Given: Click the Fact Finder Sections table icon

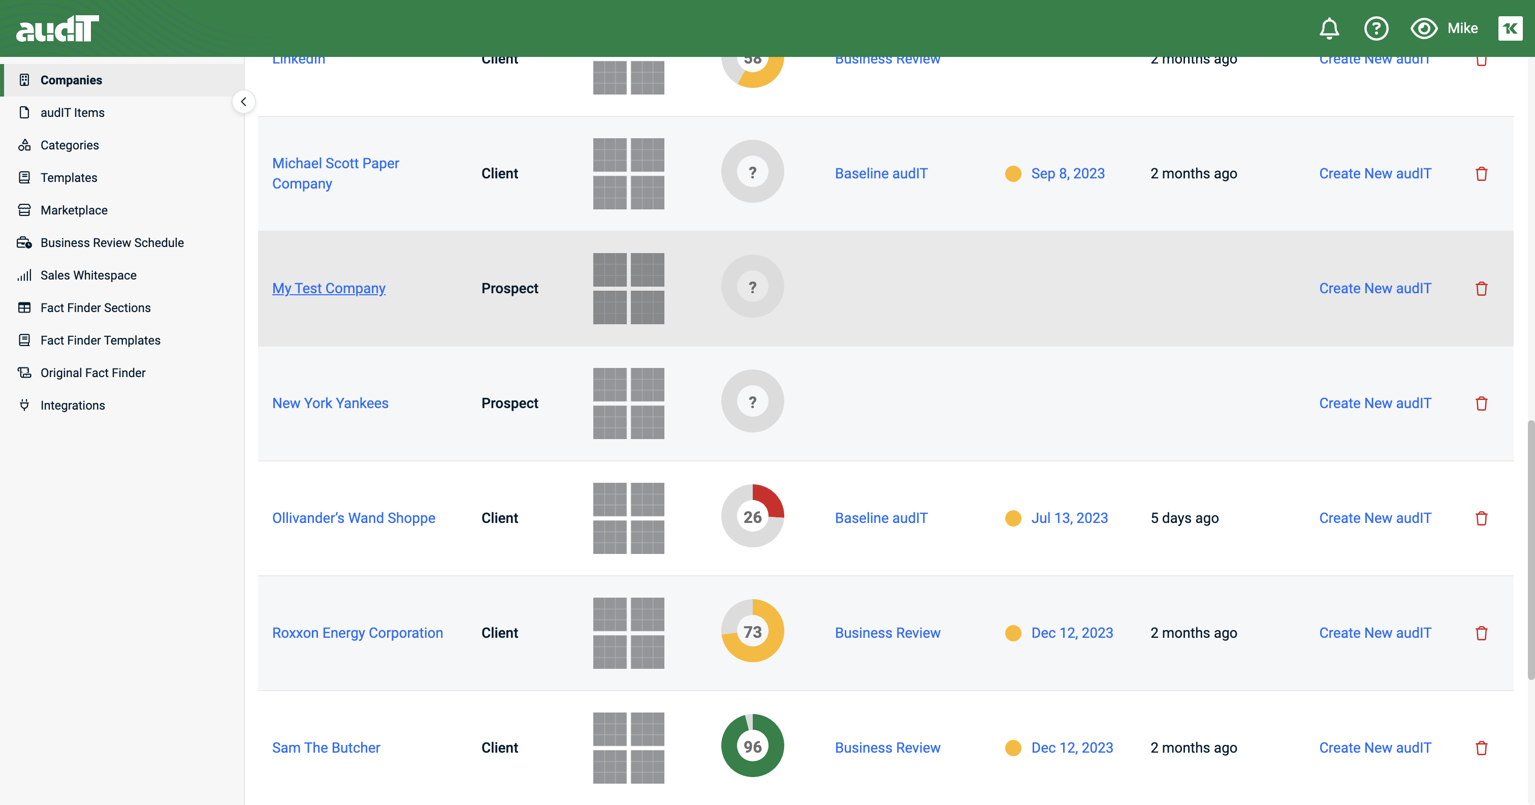Looking at the screenshot, I should pyautogui.click(x=24, y=307).
